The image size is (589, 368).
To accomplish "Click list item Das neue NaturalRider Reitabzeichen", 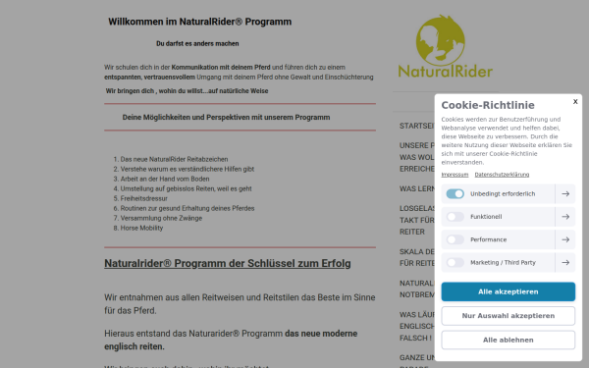I will [x=174, y=159].
